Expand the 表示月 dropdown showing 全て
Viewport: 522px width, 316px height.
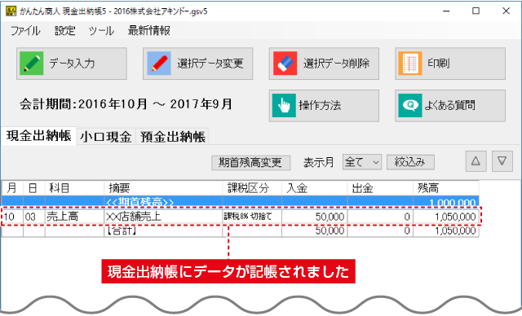[362, 162]
